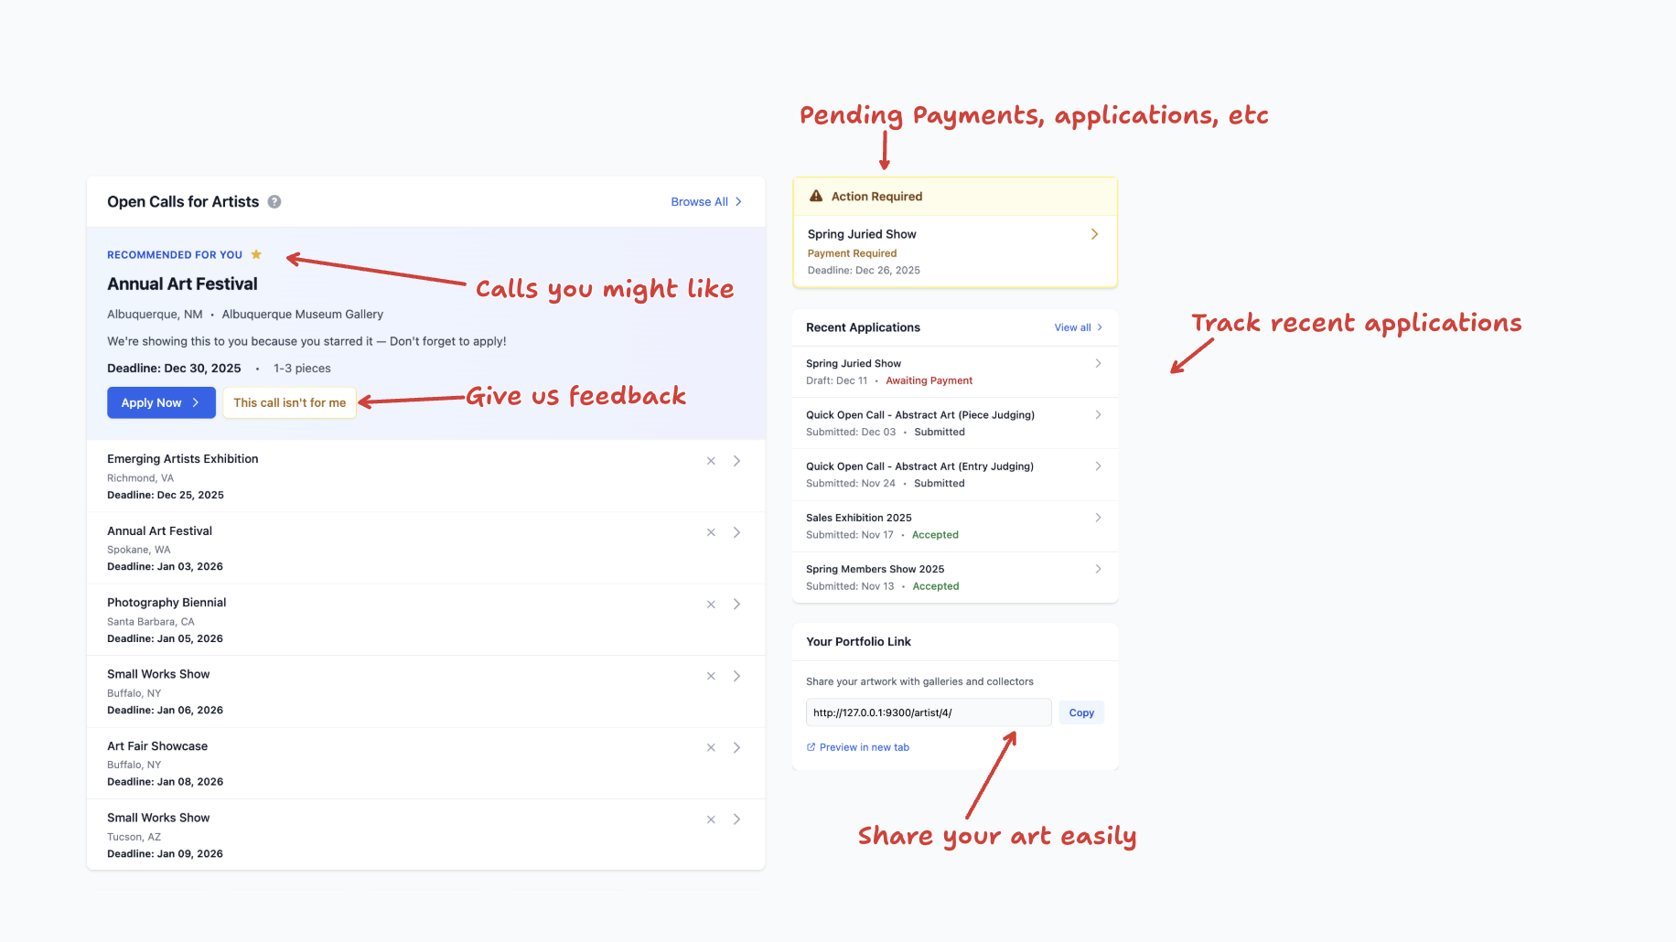The height and width of the screenshot is (942, 1676).
Task: Dismiss the Small Works Show in Buffalo
Action: [x=711, y=675]
